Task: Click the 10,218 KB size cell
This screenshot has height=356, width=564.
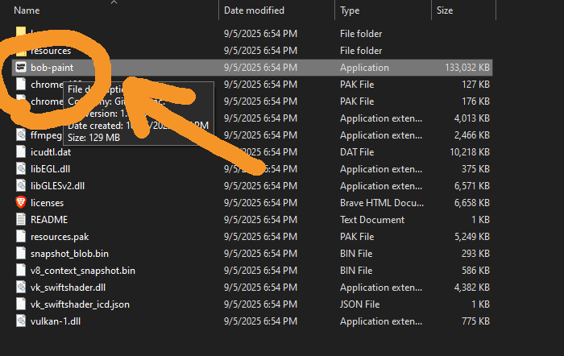Action: pos(470,152)
